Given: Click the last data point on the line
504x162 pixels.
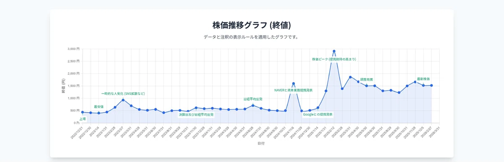Looking at the screenshot, I should [x=431, y=86].
